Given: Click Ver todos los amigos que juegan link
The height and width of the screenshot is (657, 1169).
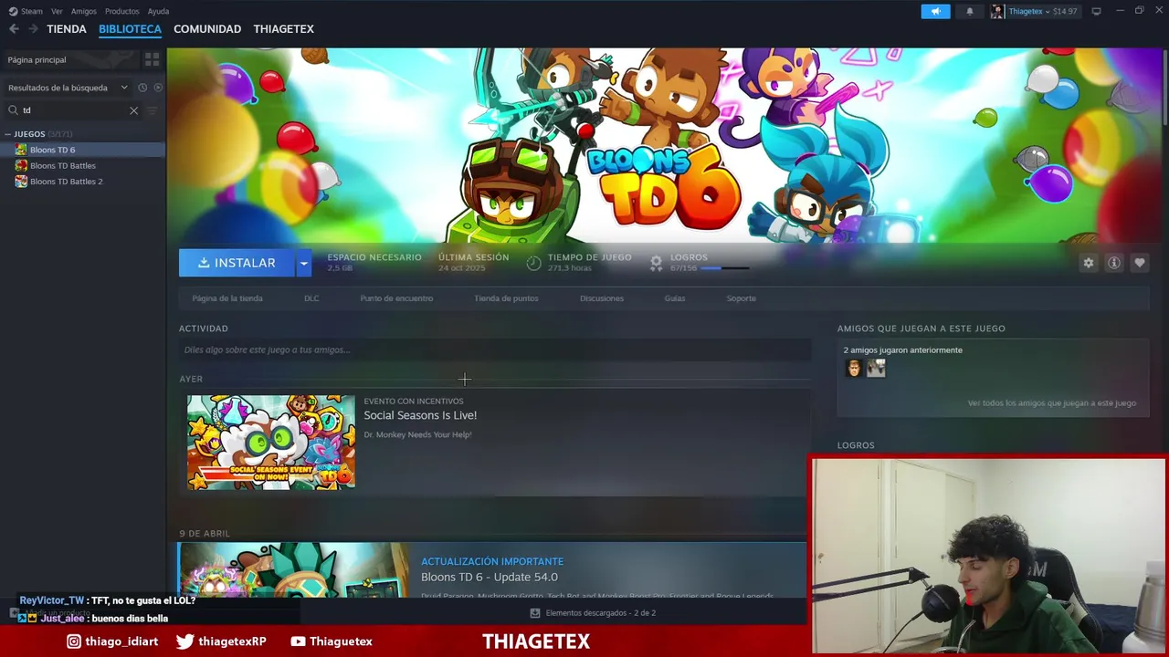Looking at the screenshot, I should [x=1052, y=403].
